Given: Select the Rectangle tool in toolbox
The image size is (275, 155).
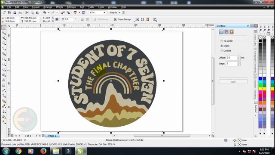Looking at the screenshot, I should point(4,59).
